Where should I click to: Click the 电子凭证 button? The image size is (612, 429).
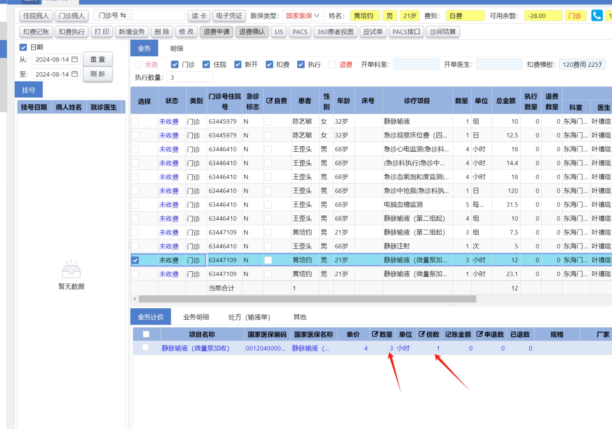pyautogui.click(x=229, y=15)
